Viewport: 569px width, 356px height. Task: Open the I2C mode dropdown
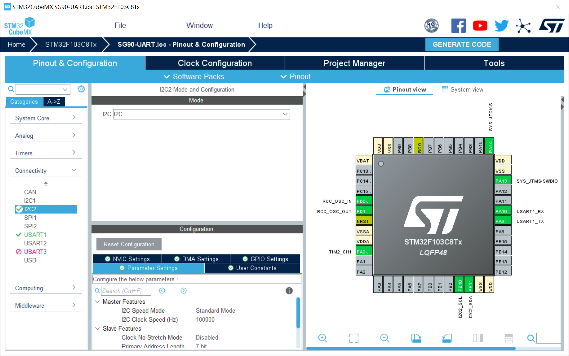tap(201, 114)
